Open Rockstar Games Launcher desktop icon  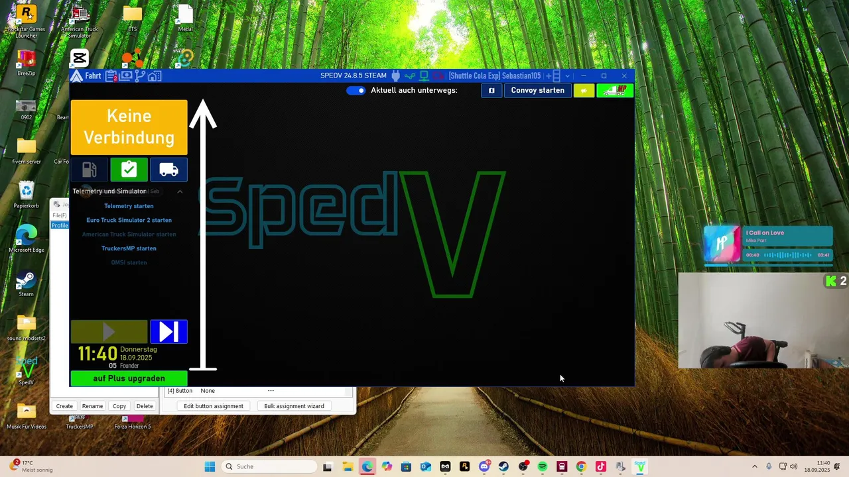click(x=27, y=21)
